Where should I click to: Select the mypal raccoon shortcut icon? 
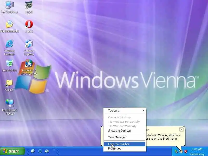[x=29, y=7]
